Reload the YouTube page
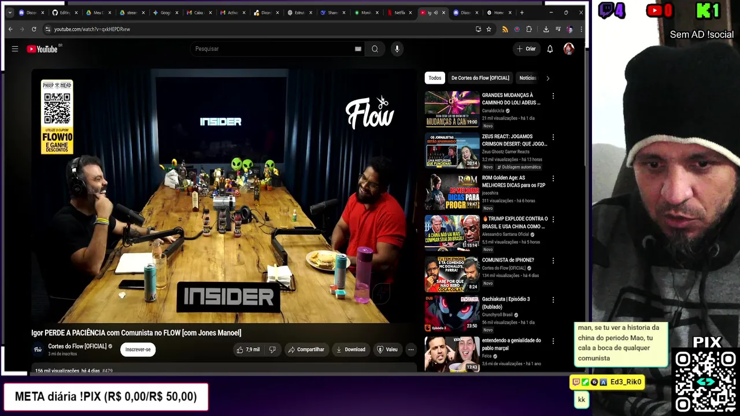 (34, 29)
